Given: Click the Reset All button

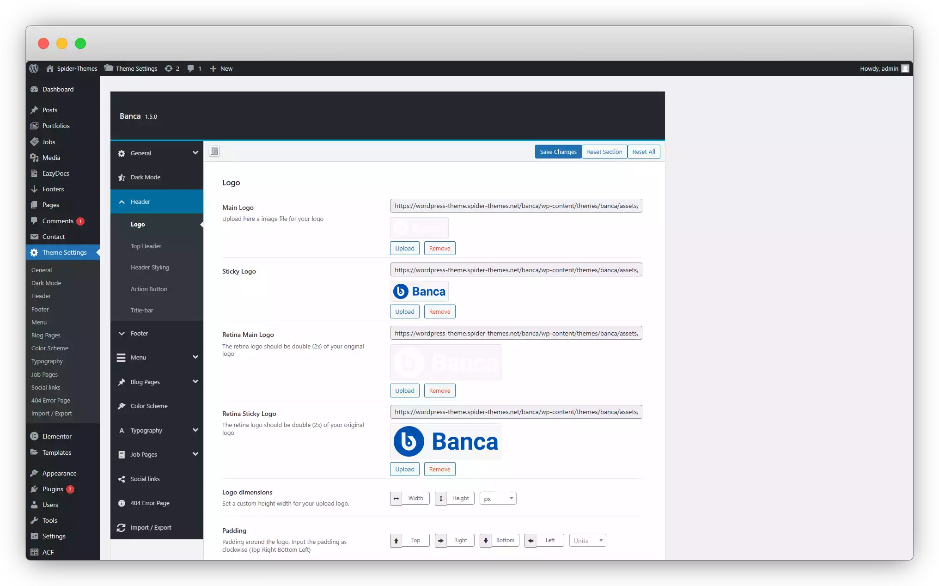Looking at the screenshot, I should pyautogui.click(x=644, y=152).
